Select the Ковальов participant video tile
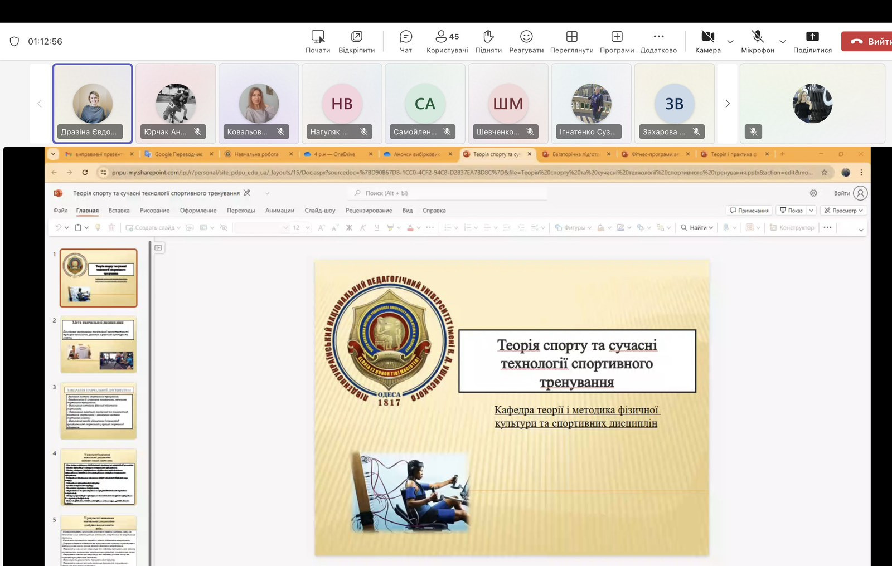Image resolution: width=892 pixels, height=566 pixels. 259,104
